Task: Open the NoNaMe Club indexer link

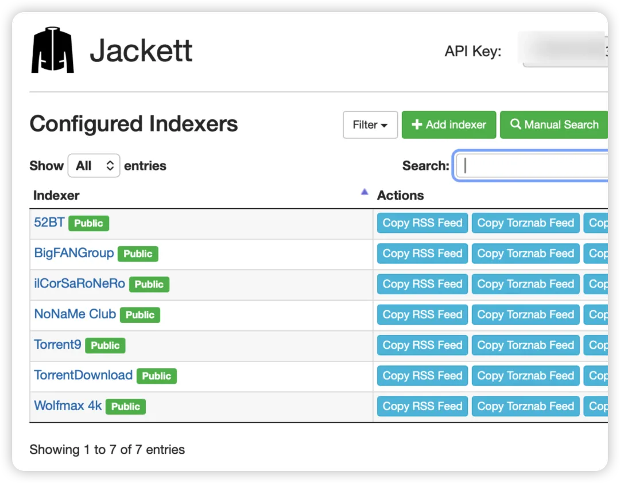Action: click(75, 314)
